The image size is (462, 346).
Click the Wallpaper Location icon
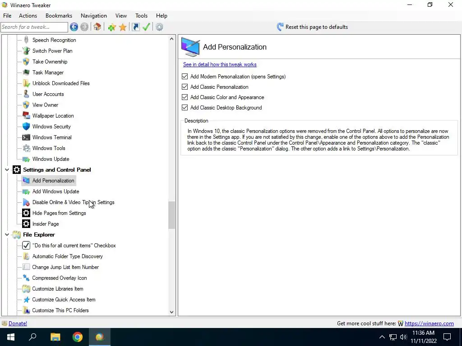[26, 116]
